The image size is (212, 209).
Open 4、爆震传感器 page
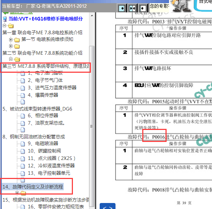tap(43, 95)
